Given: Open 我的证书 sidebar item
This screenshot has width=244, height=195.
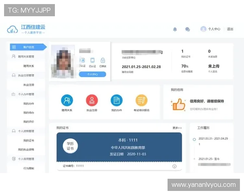Looking at the screenshot, I should [x=28, y=141].
